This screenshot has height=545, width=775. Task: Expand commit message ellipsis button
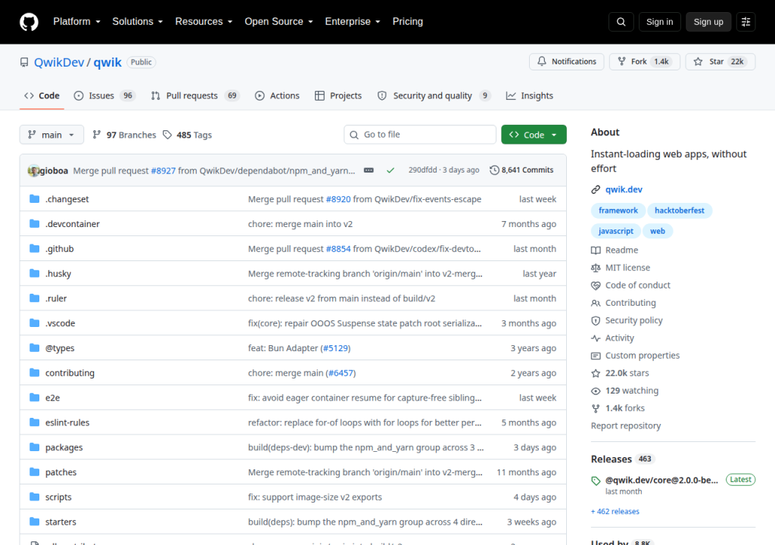[369, 170]
